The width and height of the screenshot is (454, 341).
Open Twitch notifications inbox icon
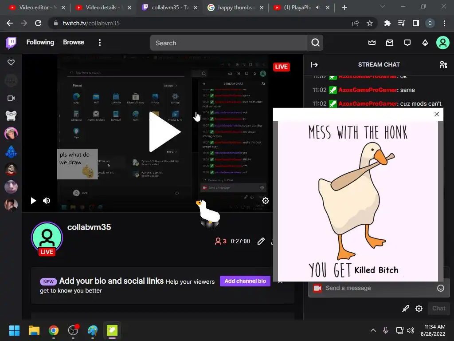click(390, 43)
